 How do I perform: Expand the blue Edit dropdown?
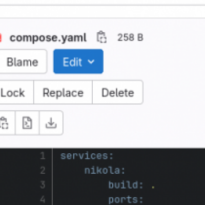pyautogui.click(x=78, y=61)
